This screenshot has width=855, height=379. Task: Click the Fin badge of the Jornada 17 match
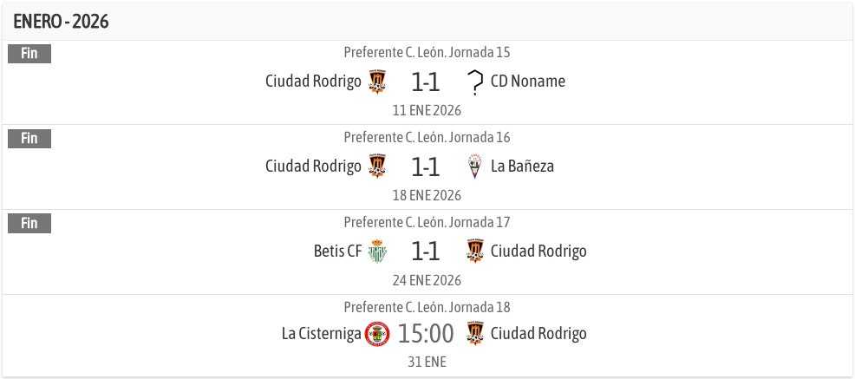click(29, 224)
